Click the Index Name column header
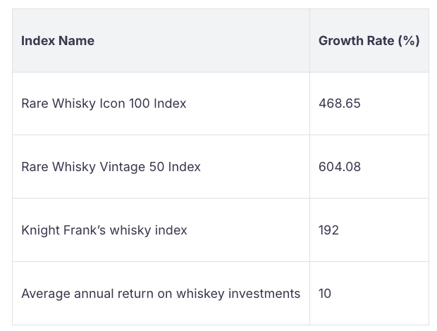 (58, 41)
